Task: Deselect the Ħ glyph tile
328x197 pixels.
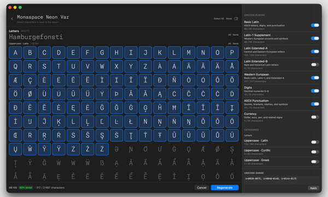Action: click(x=174, y=108)
